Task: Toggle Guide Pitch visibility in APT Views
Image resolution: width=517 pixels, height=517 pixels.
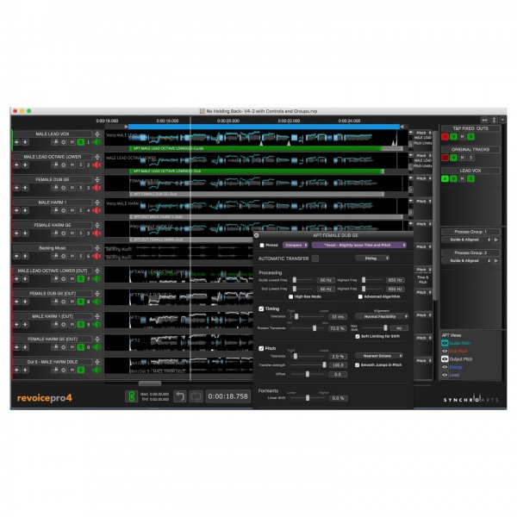Action: (445, 343)
